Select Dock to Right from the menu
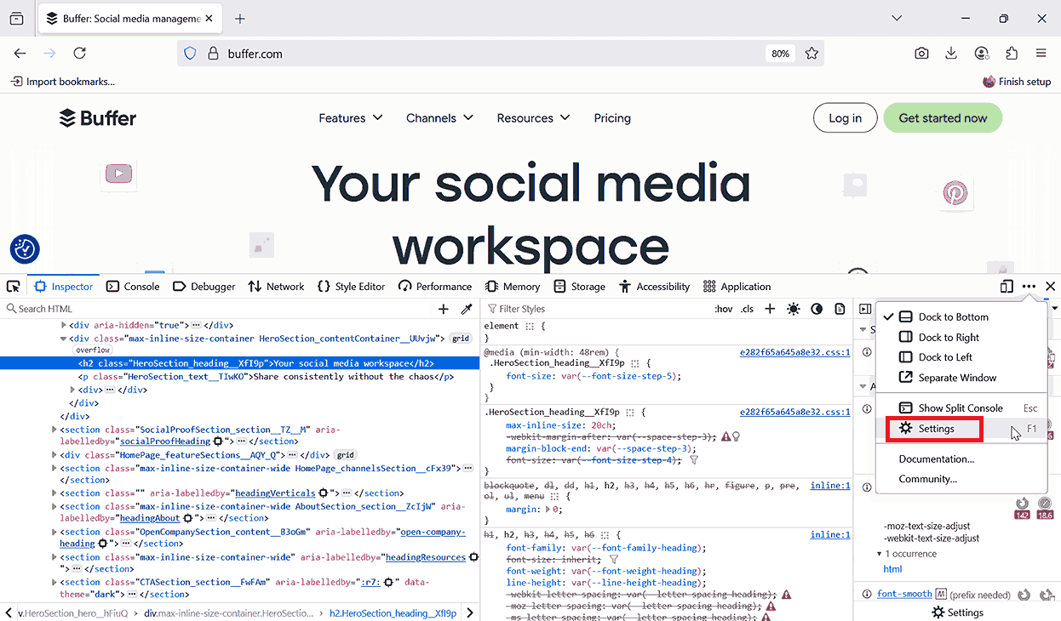1061x621 pixels. click(x=948, y=337)
